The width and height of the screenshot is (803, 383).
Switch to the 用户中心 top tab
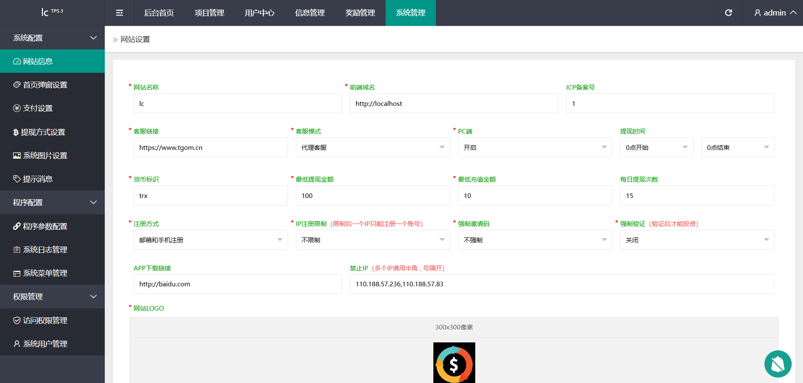coord(259,13)
